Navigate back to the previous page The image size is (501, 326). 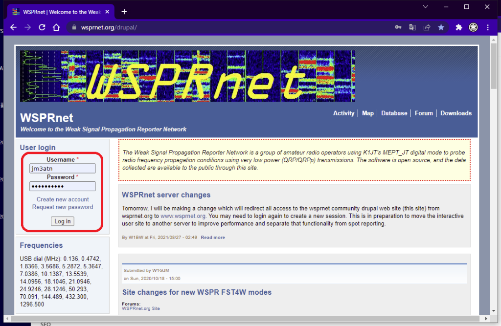[x=13, y=27]
